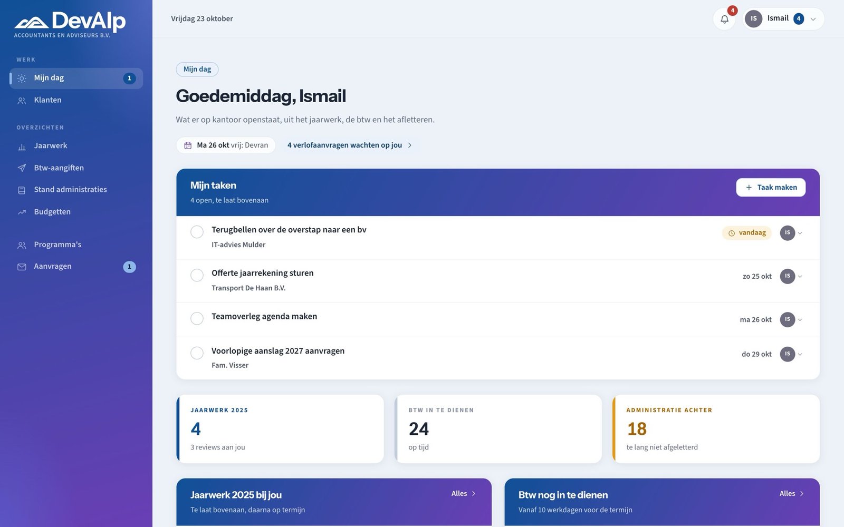
Task: Go to Mijn dag in sidebar
Action: coord(76,78)
